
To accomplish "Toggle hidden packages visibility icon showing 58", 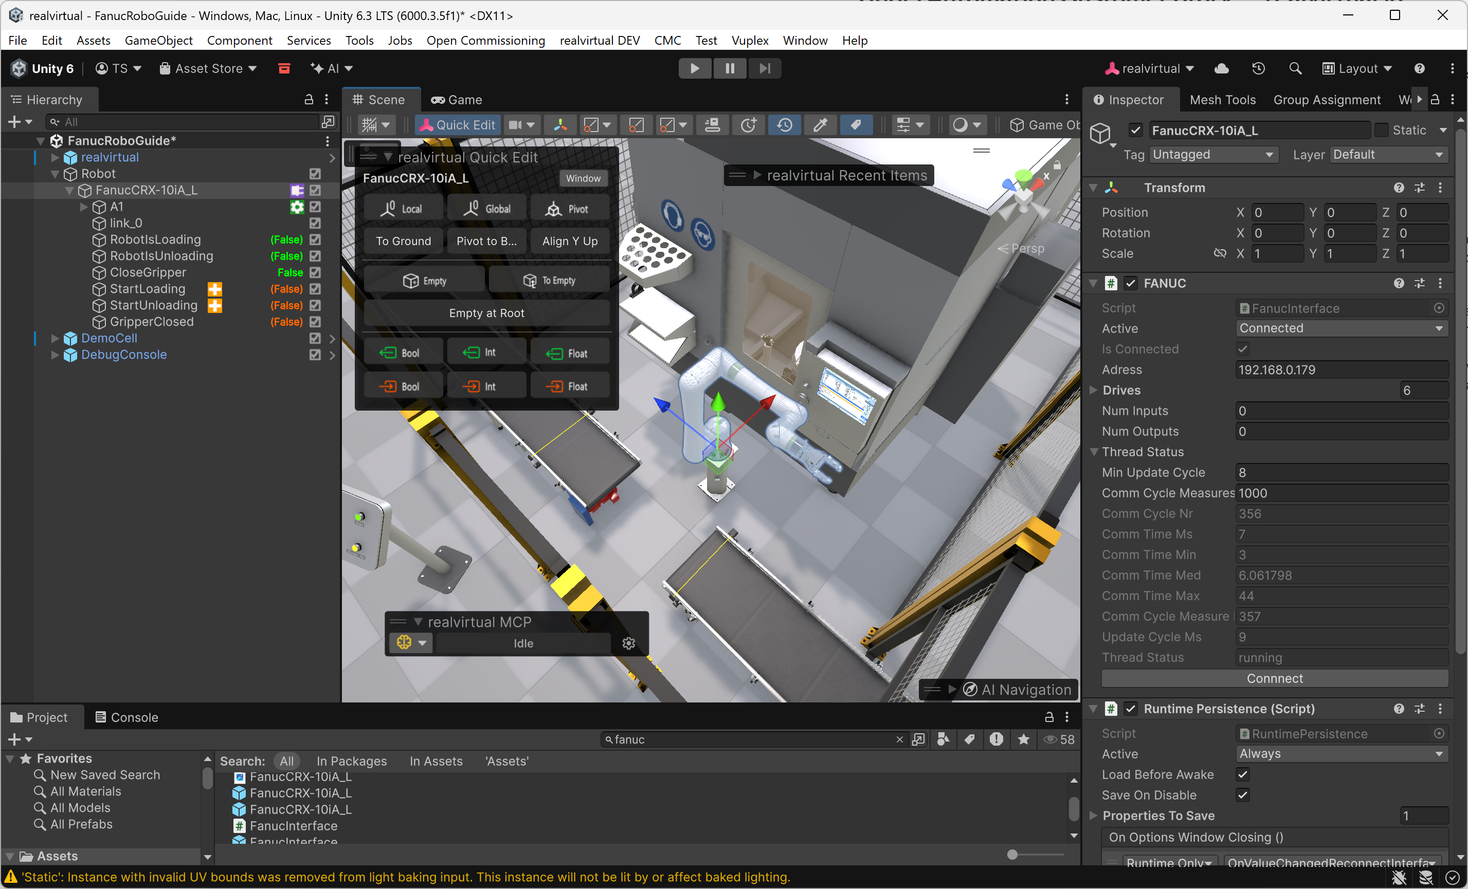I will coord(1059,739).
